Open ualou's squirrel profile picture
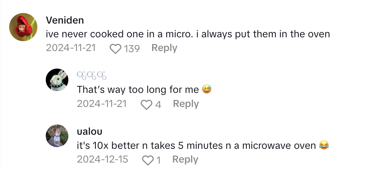The width and height of the screenshot is (381, 171). pyautogui.click(x=57, y=135)
